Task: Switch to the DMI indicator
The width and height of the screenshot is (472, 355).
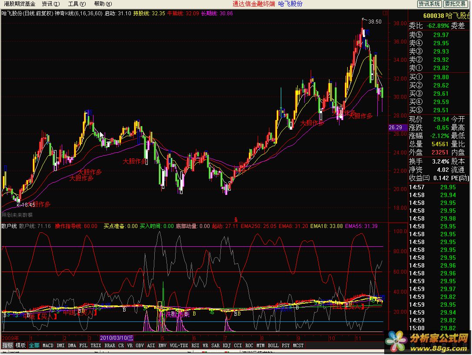Action: point(60,345)
